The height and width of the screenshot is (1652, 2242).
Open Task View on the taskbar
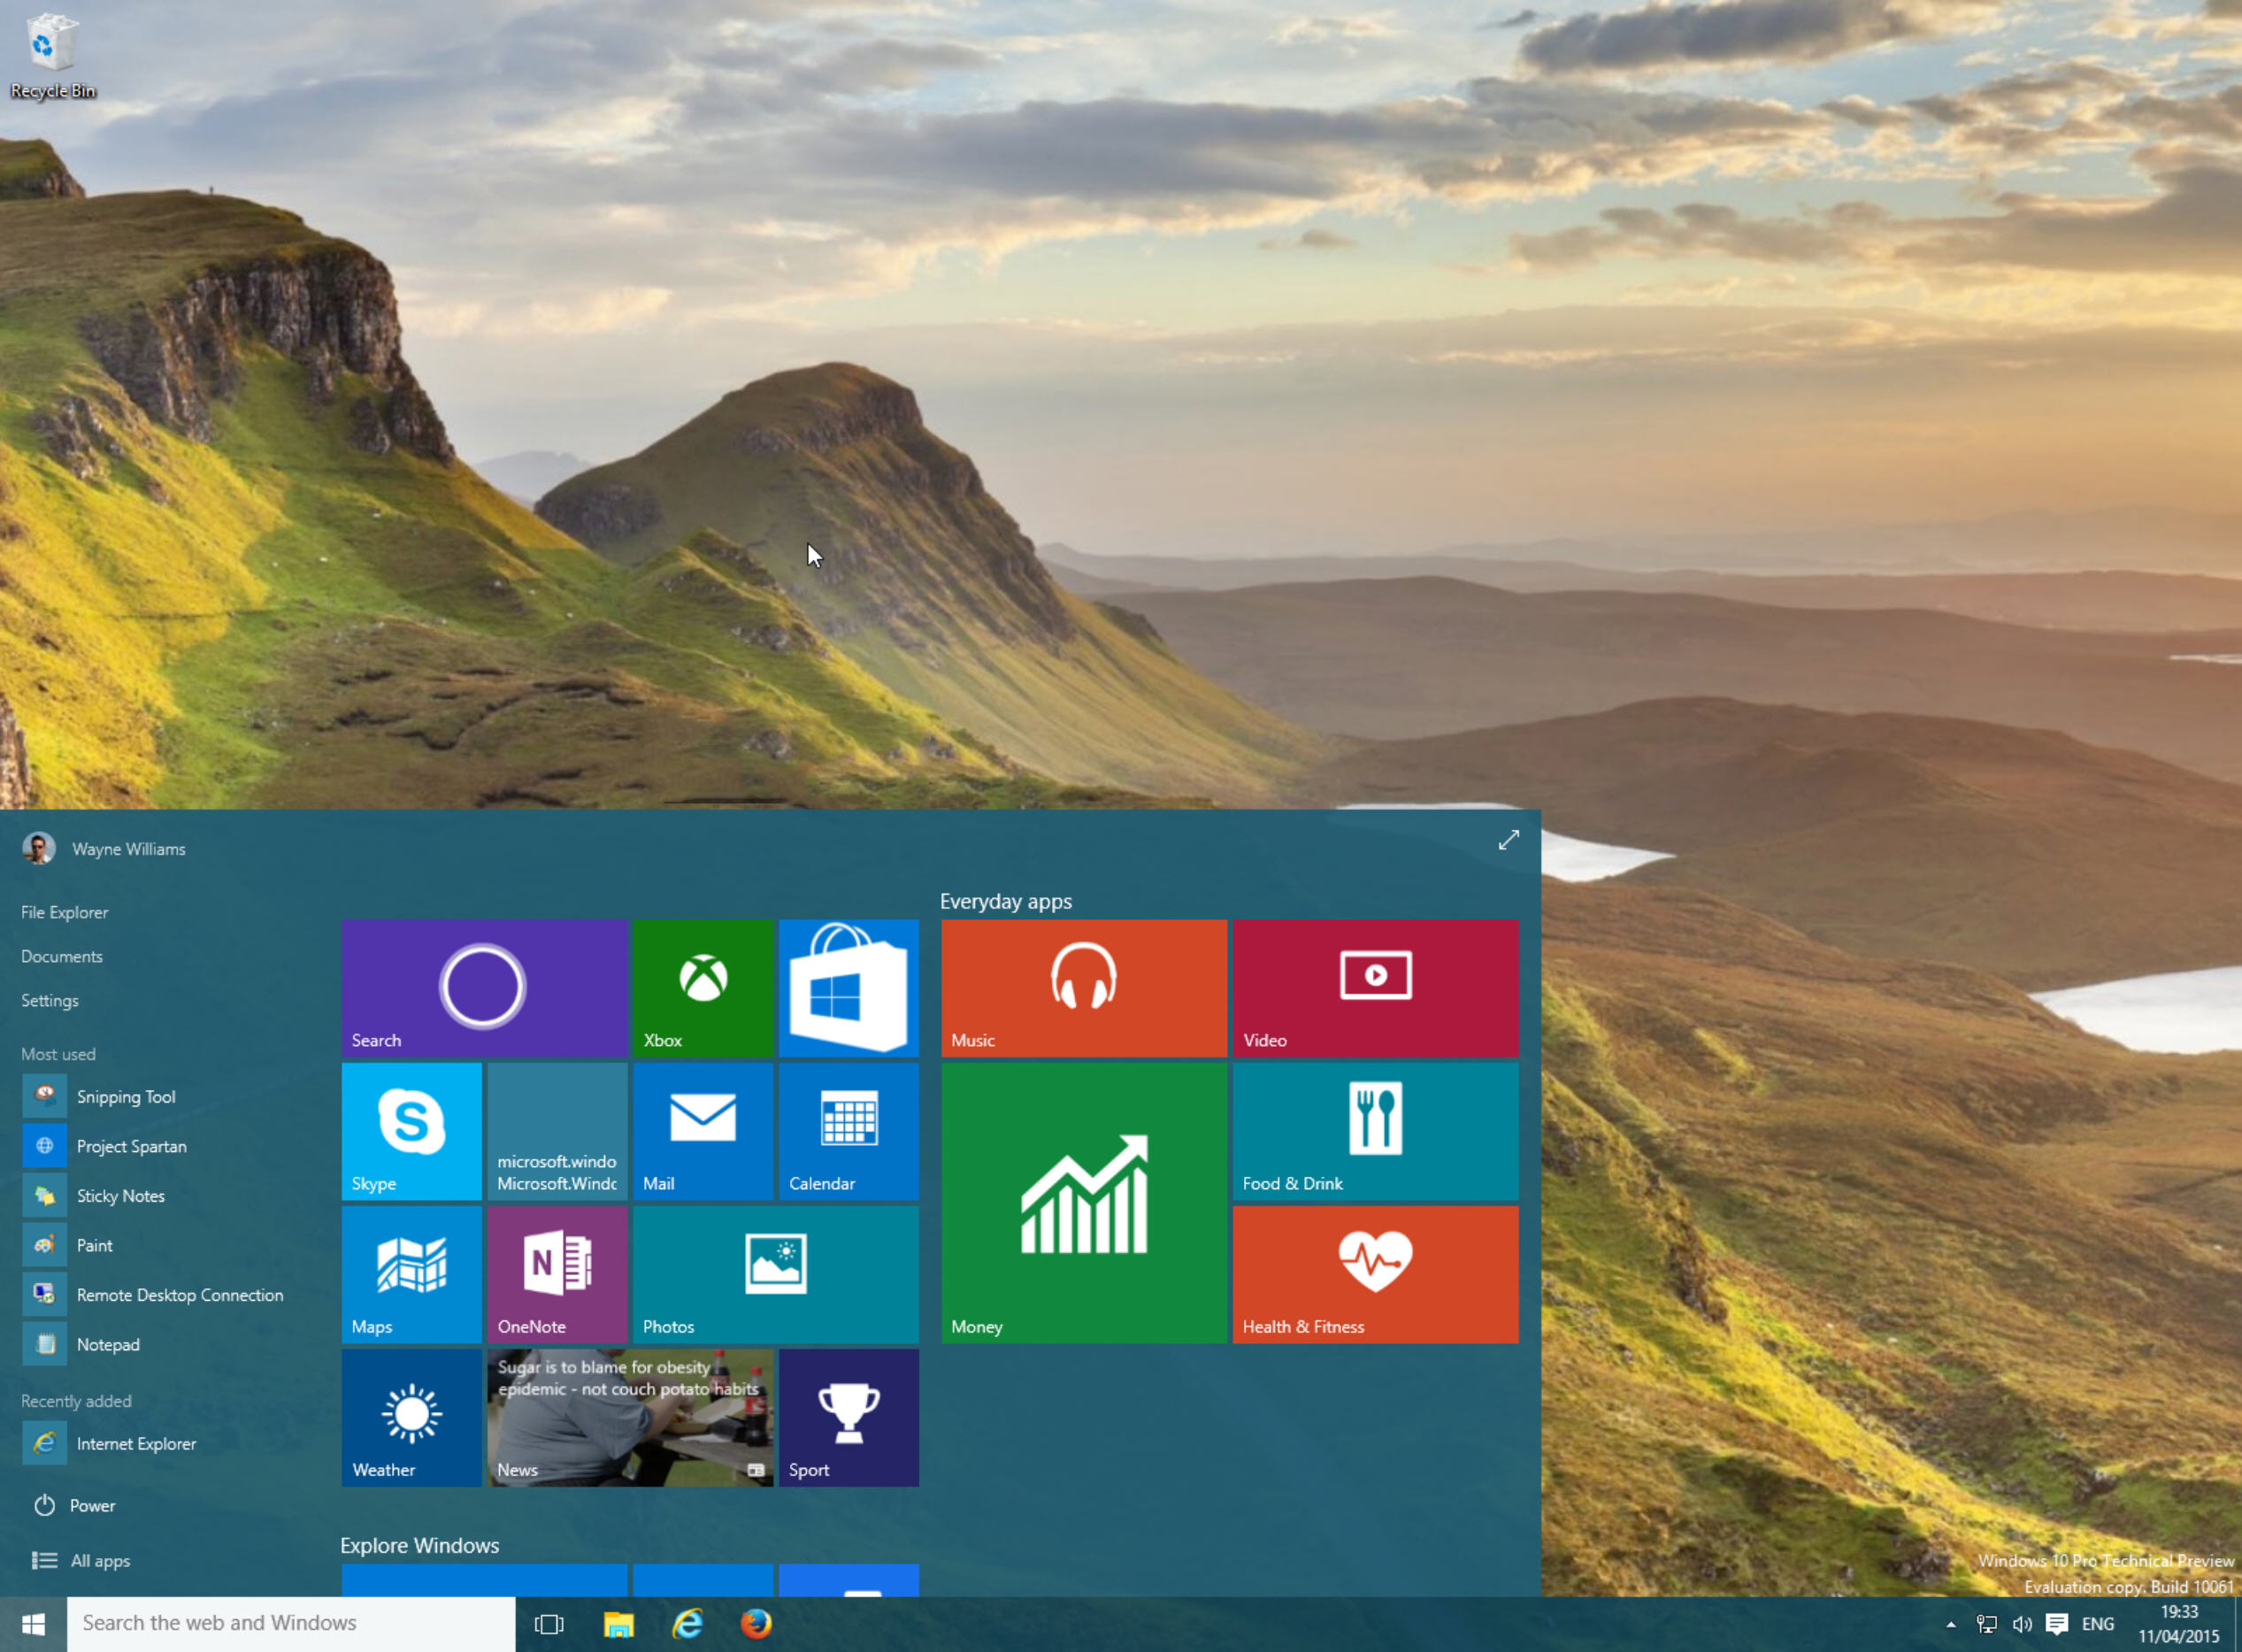[x=549, y=1624]
